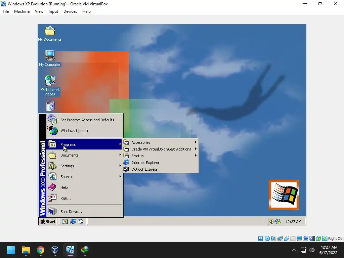Launch Windows Update from Start menu
Screen dimensions: 344x258
[84, 131]
